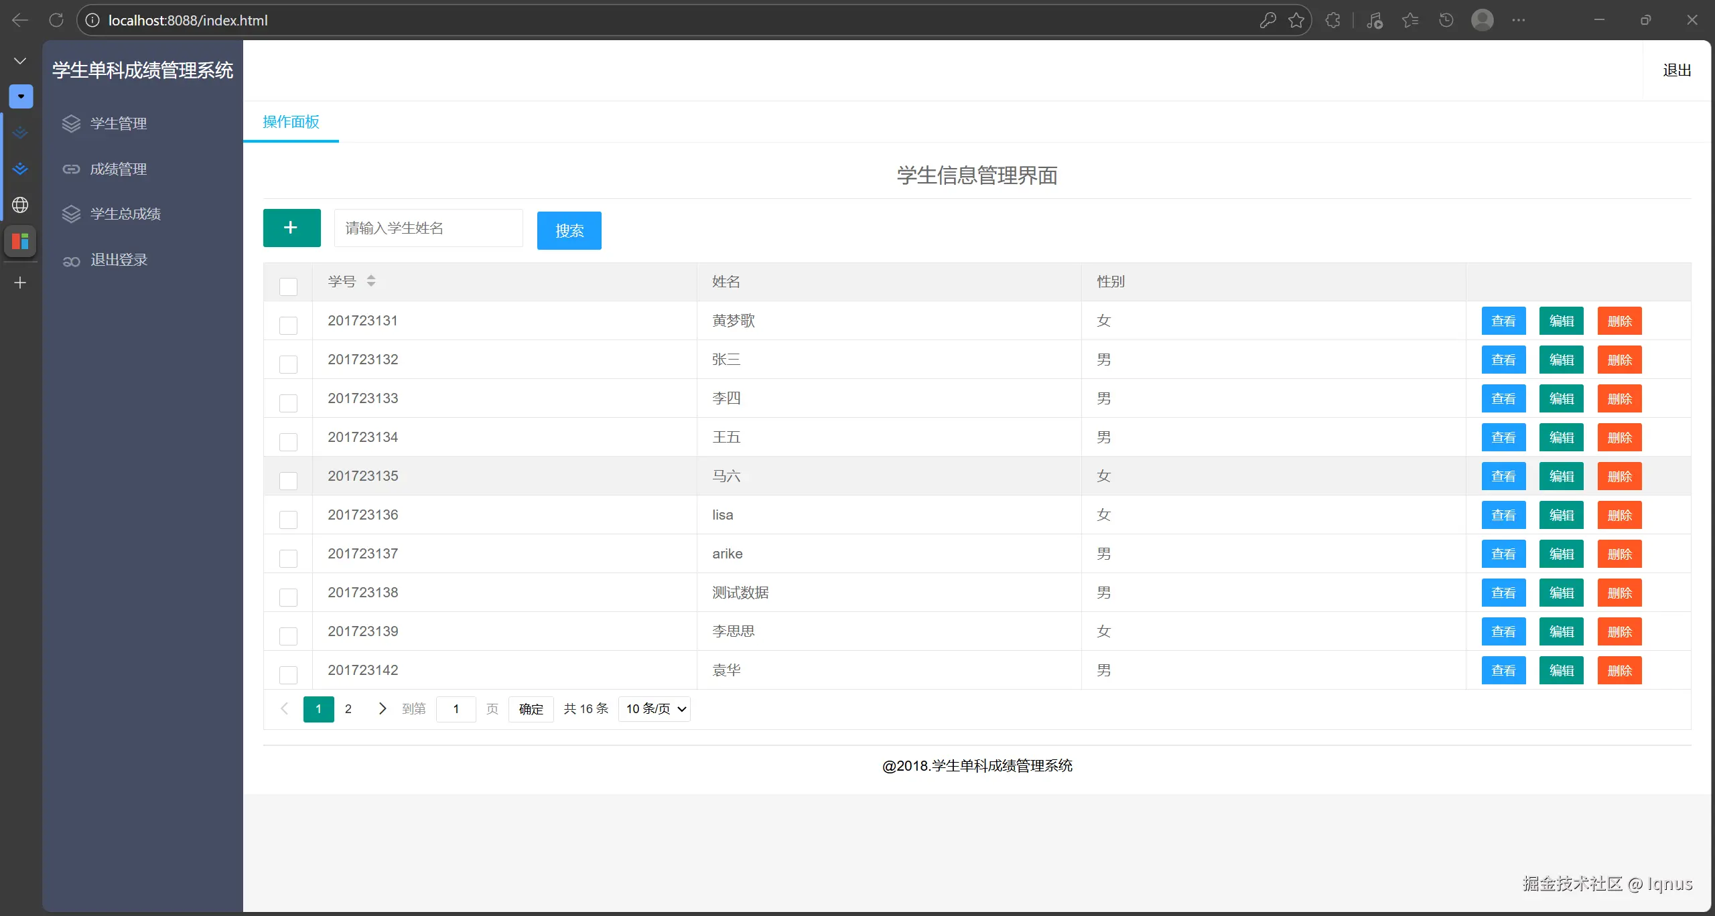Viewport: 1715px width, 916px height.
Task: Click the browser history clock icon
Action: [x=1446, y=20]
